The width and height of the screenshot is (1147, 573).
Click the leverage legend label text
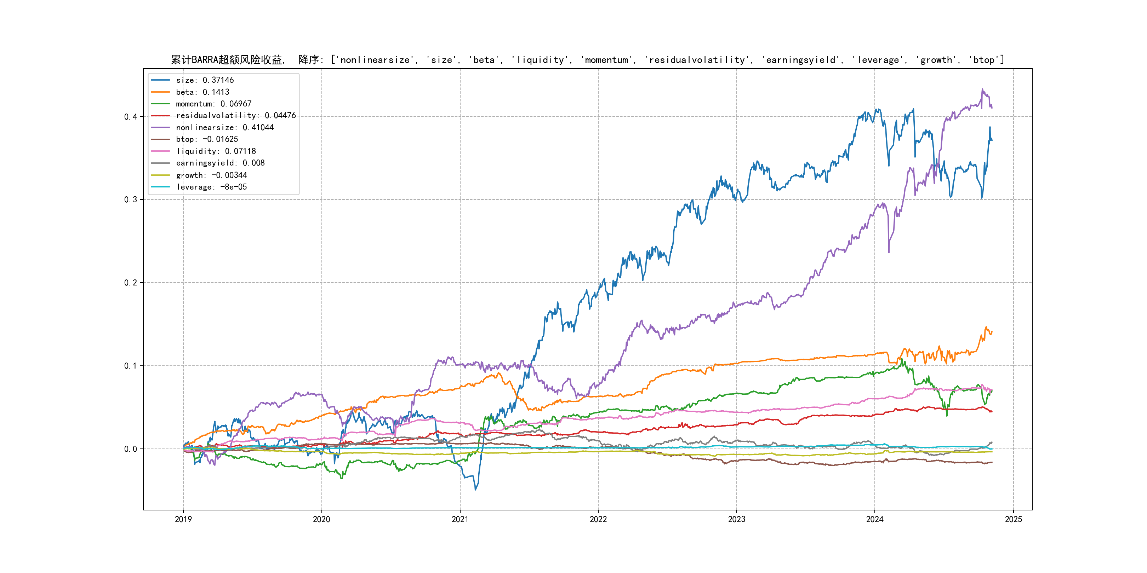211,187
